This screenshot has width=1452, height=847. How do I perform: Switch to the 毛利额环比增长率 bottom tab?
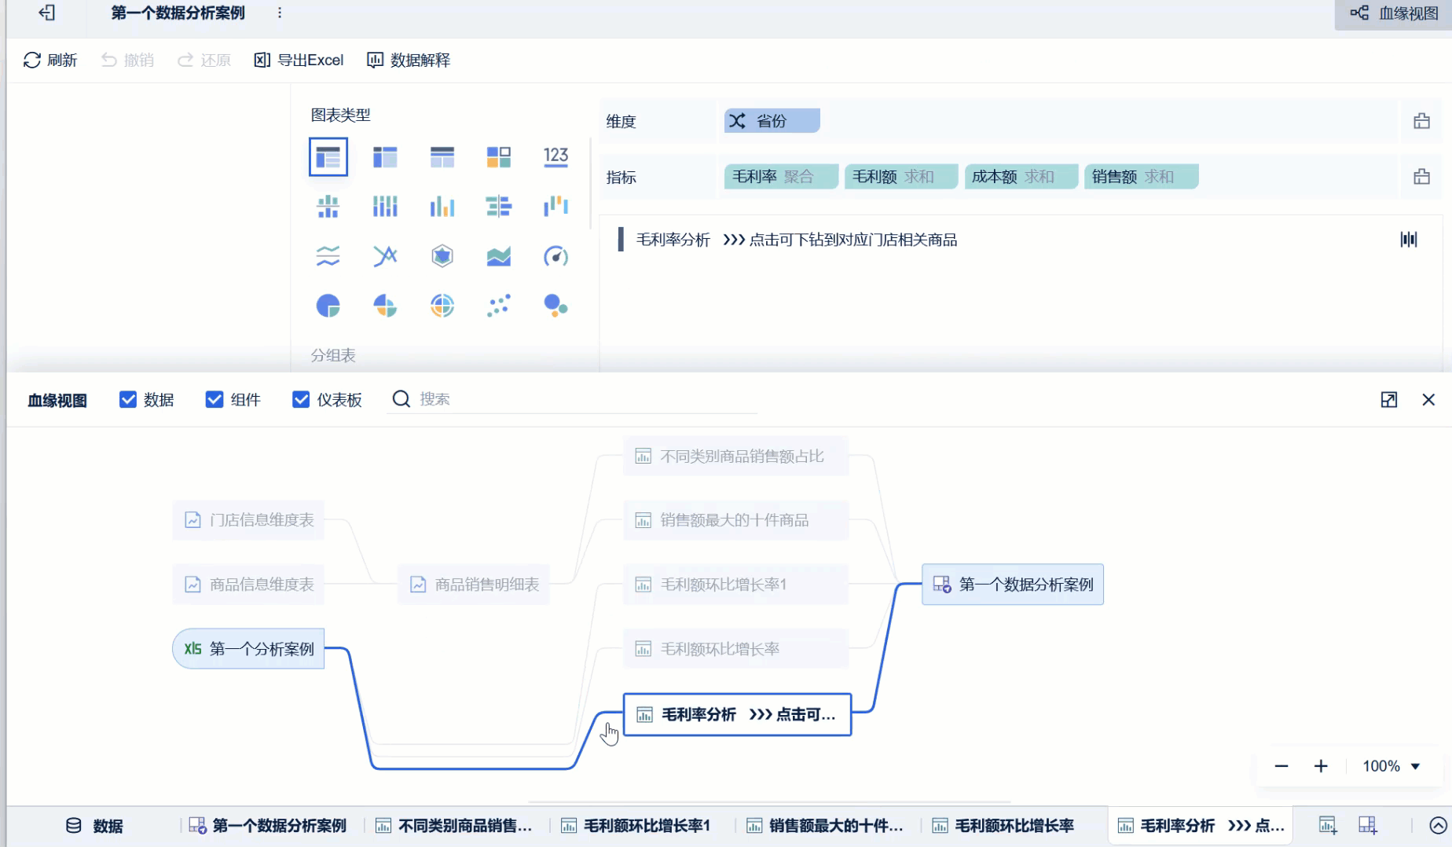pos(1003,826)
